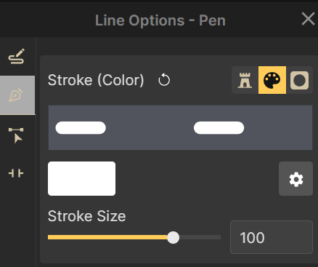Image resolution: width=318 pixels, height=267 pixels.
Task: Select the freehand draw line tool
Action: (17, 56)
